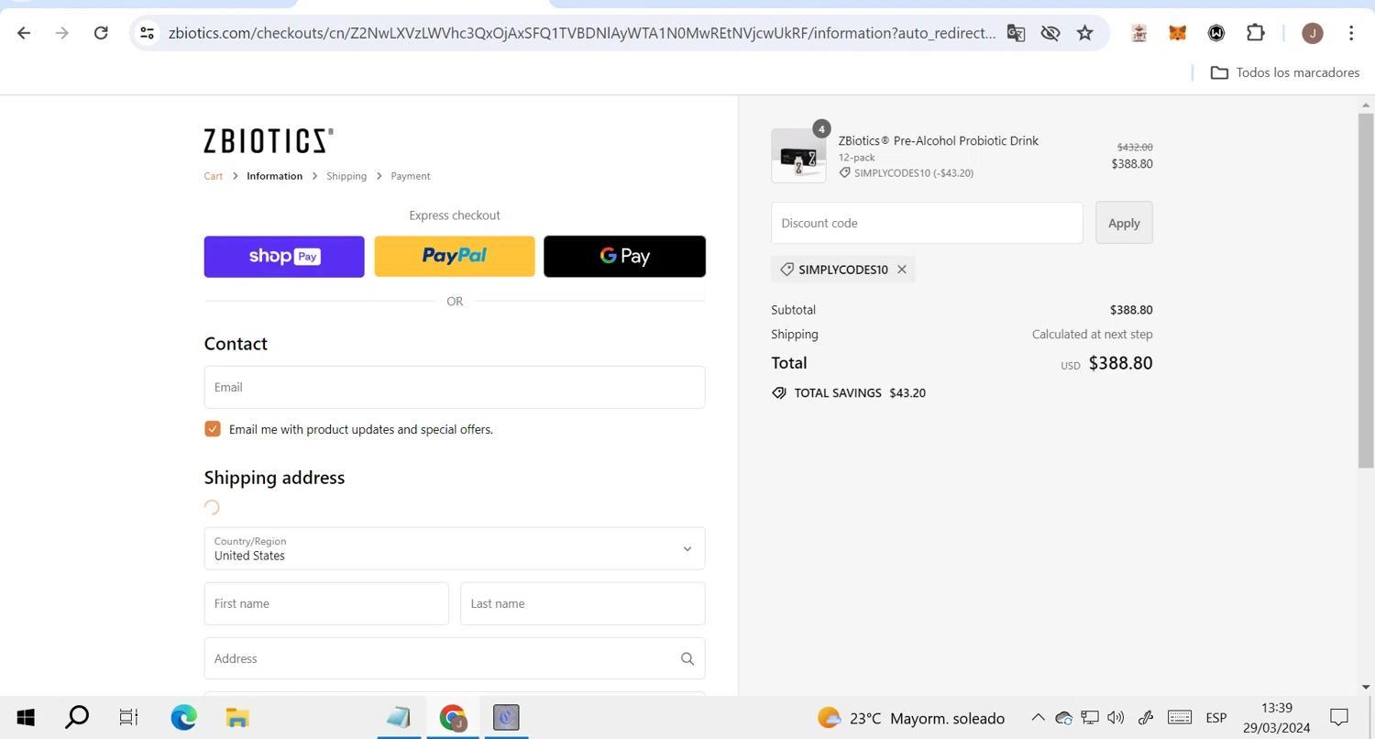Select the Information breadcrumb step
1375x739 pixels.
[274, 176]
